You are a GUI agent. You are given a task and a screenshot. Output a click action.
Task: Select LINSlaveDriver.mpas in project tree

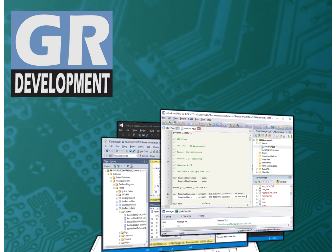point(271,150)
